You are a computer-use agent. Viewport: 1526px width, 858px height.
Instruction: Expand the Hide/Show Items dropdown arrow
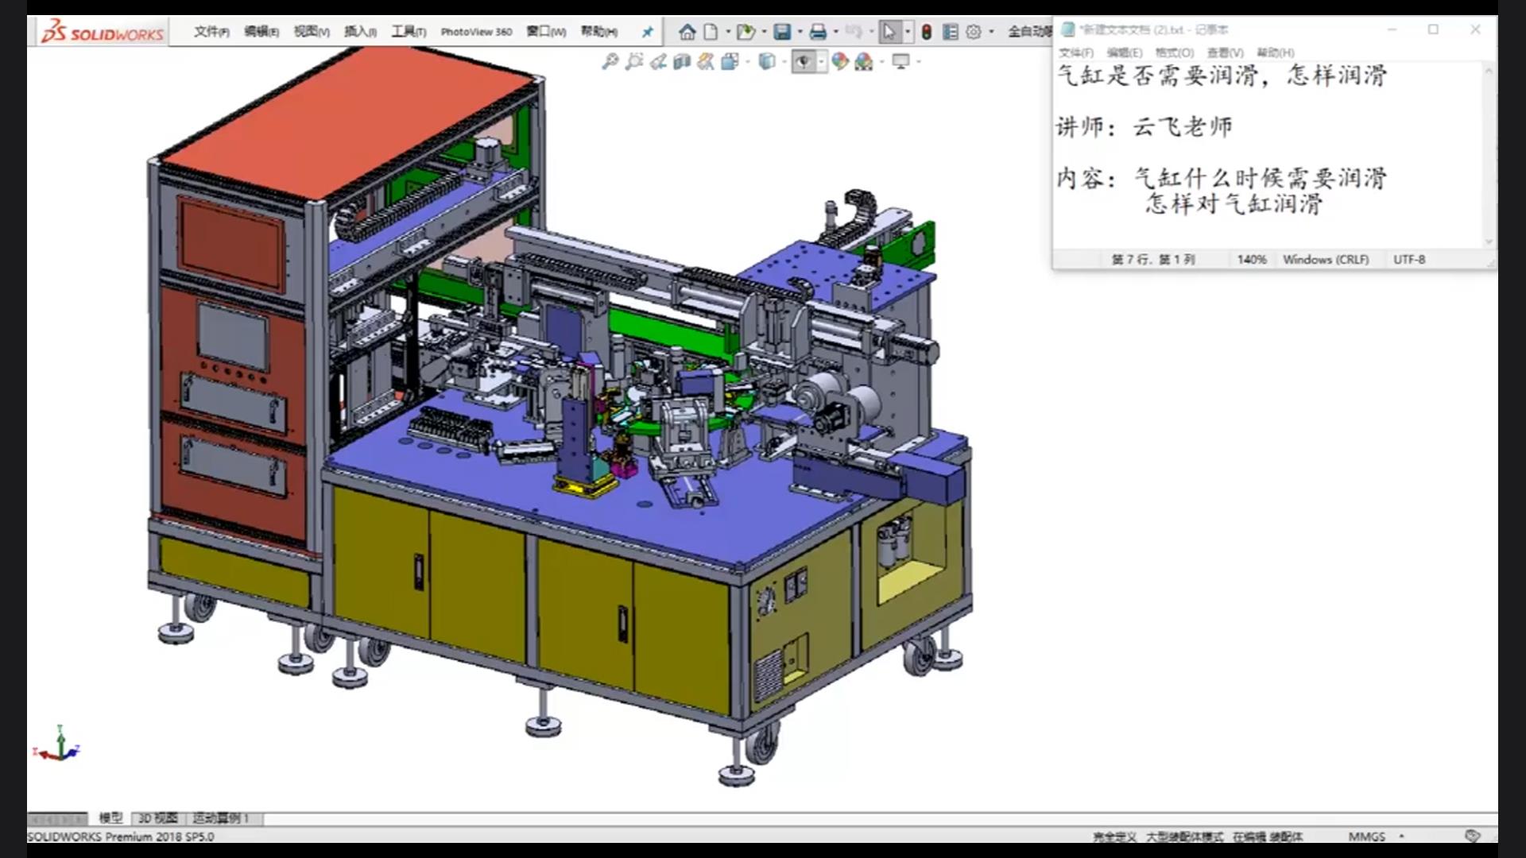pos(821,61)
